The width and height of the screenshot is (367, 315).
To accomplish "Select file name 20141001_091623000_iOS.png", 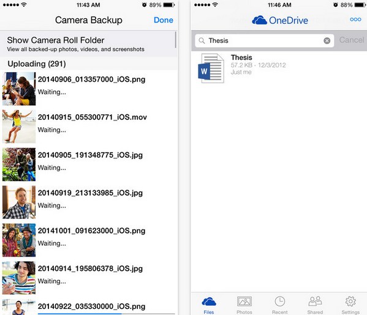I will click(x=91, y=231).
